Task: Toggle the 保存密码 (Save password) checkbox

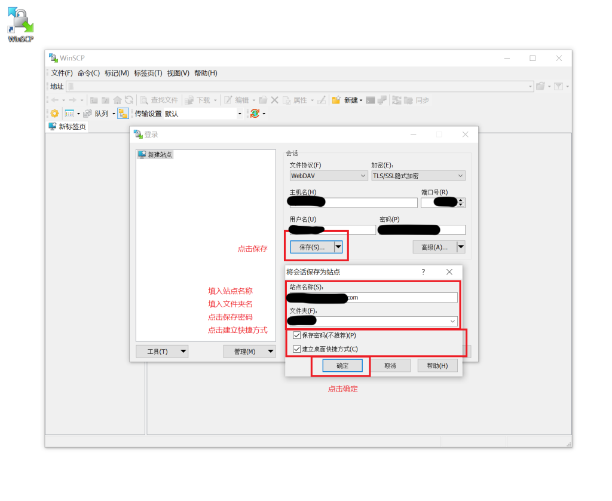Action: (297, 335)
